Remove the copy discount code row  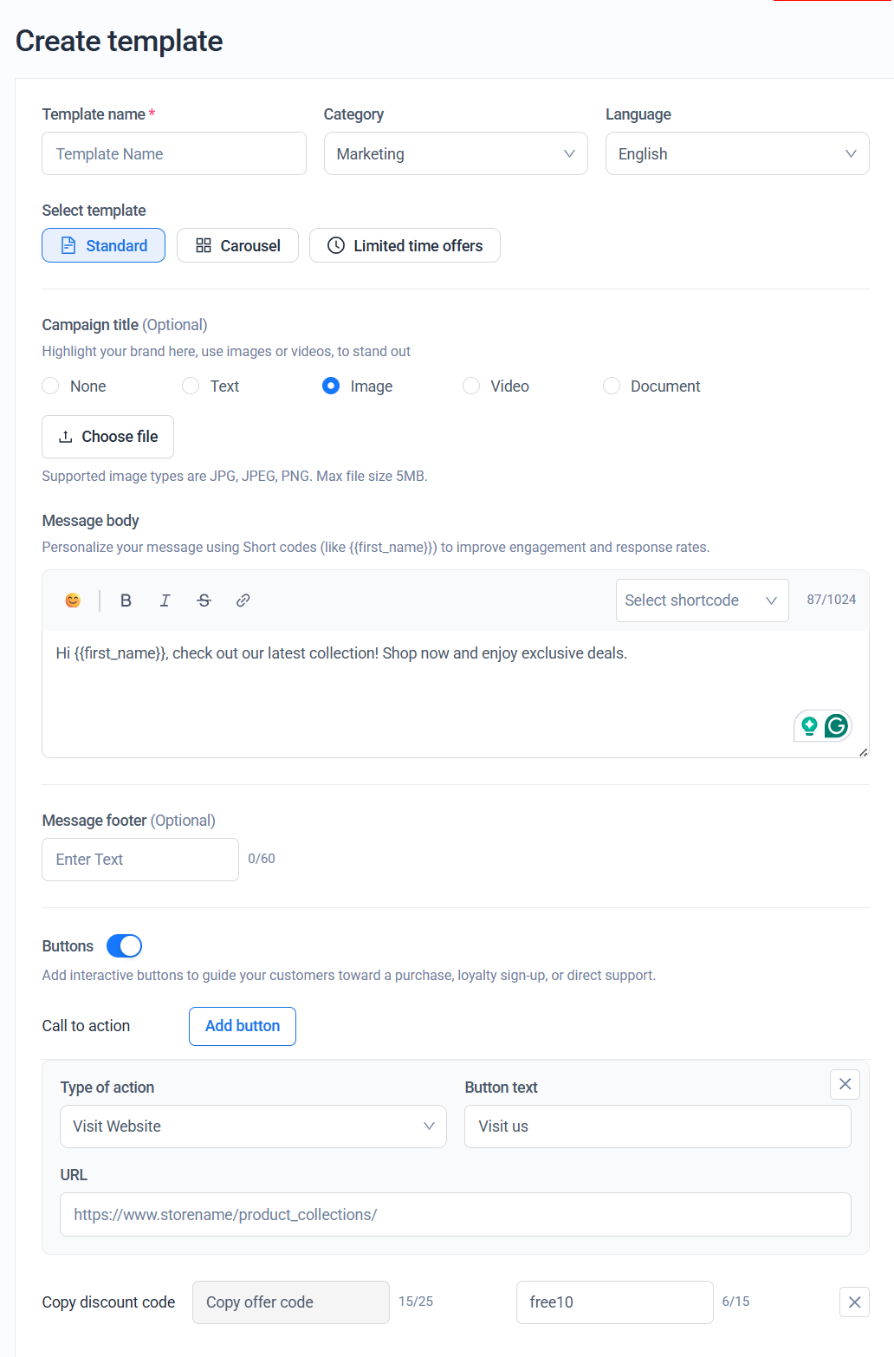(x=854, y=1302)
